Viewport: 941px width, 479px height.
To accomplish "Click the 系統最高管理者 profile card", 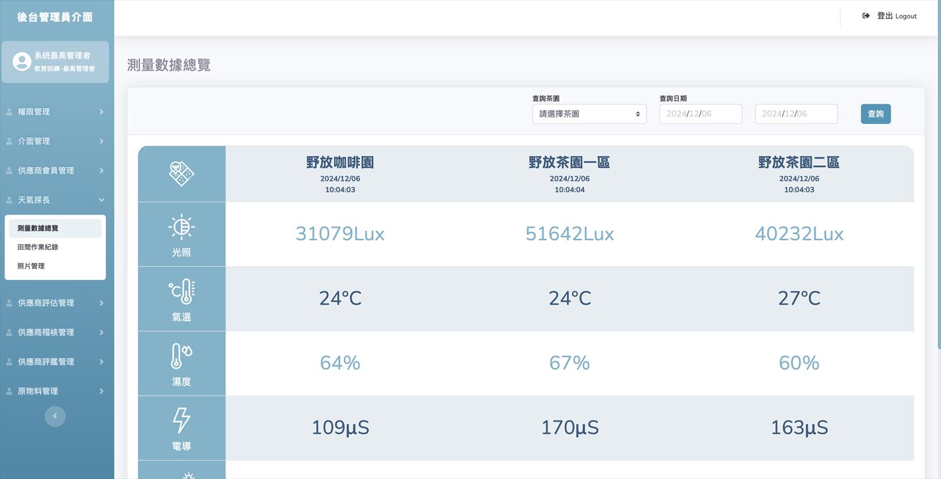I will point(55,62).
